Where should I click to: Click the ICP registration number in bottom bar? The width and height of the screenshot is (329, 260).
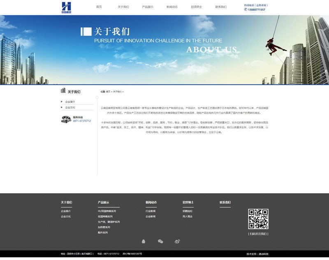tap(132, 254)
